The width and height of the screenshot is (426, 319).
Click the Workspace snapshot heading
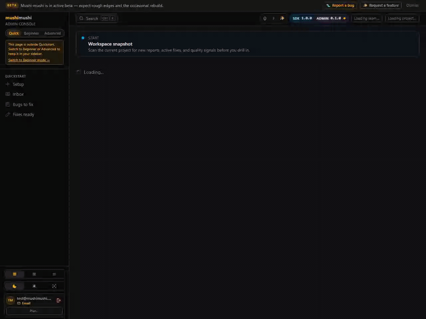[110, 44]
